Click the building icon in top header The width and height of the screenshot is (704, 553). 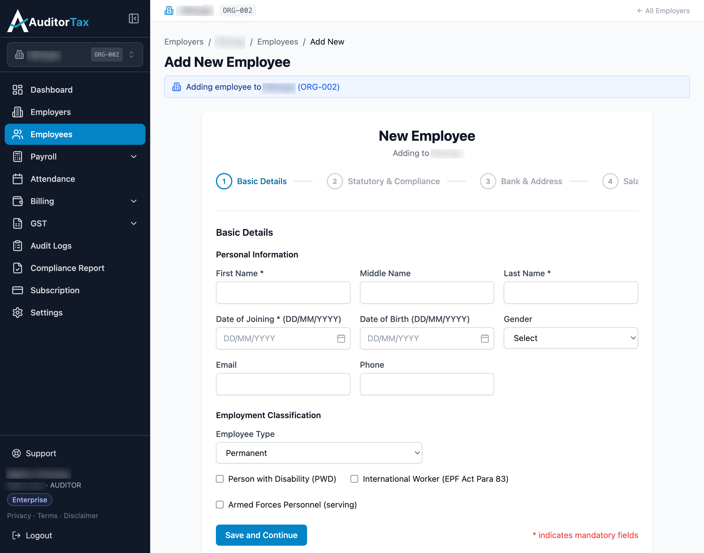pyautogui.click(x=169, y=11)
